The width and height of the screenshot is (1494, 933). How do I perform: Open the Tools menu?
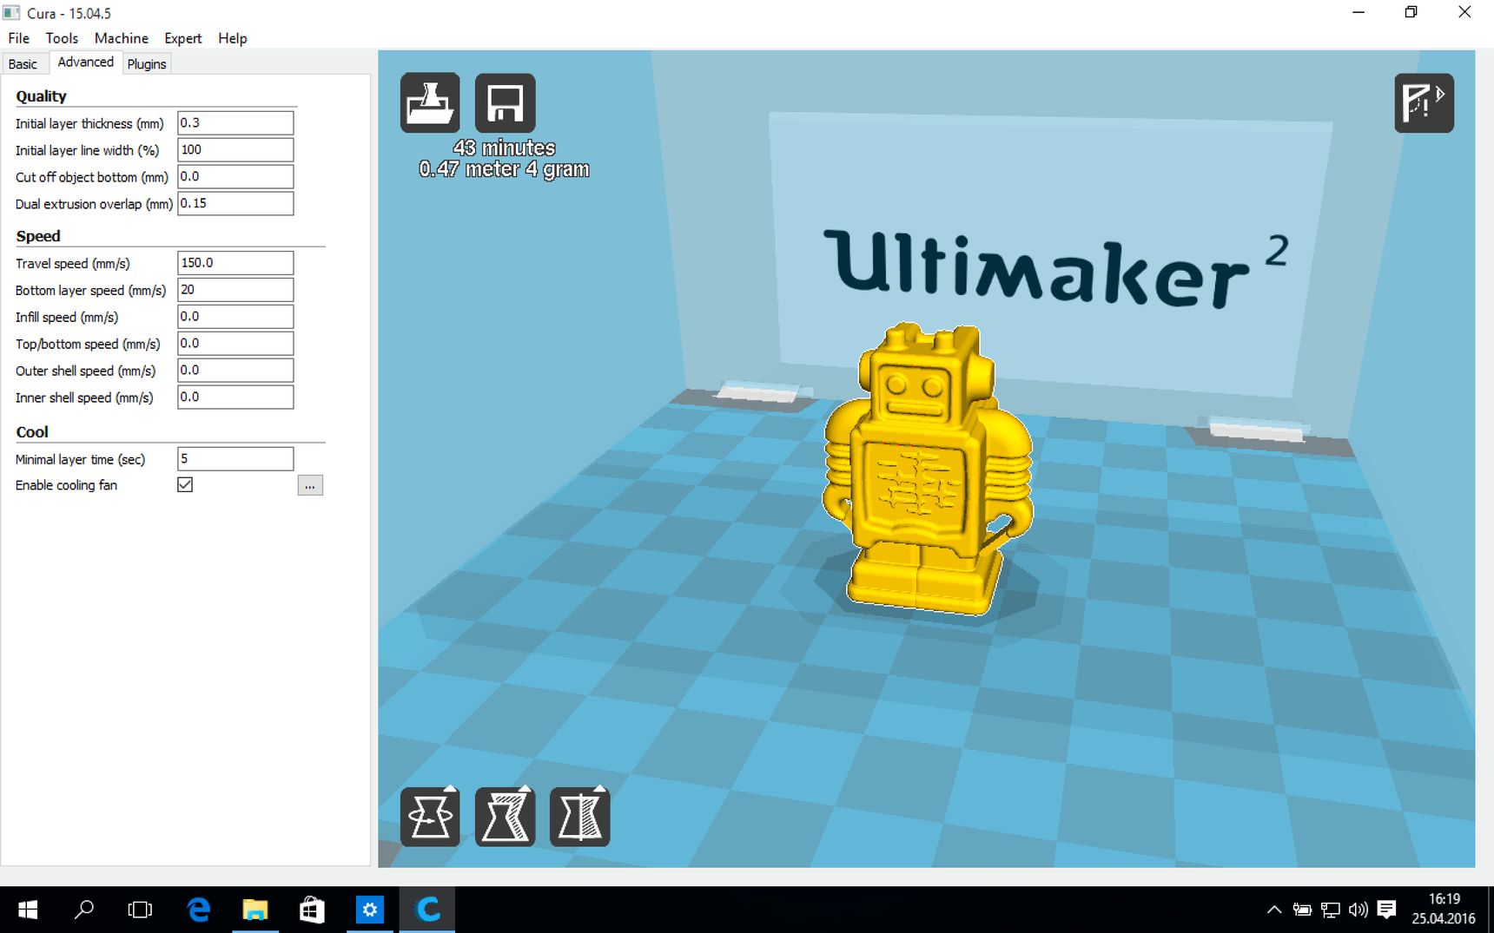click(62, 38)
